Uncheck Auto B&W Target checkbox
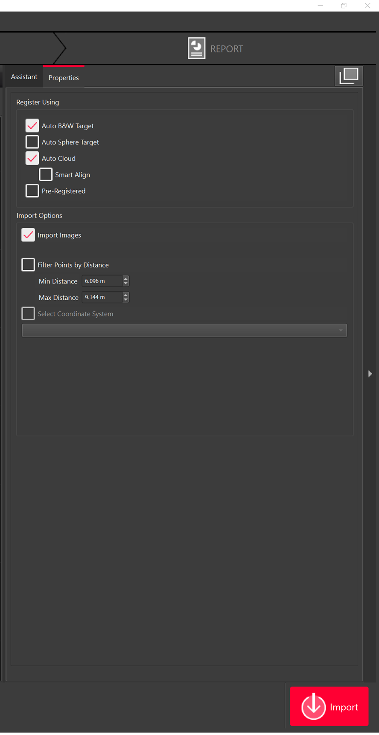Screen dimensions: 379x735 pyautogui.click(x=32, y=126)
